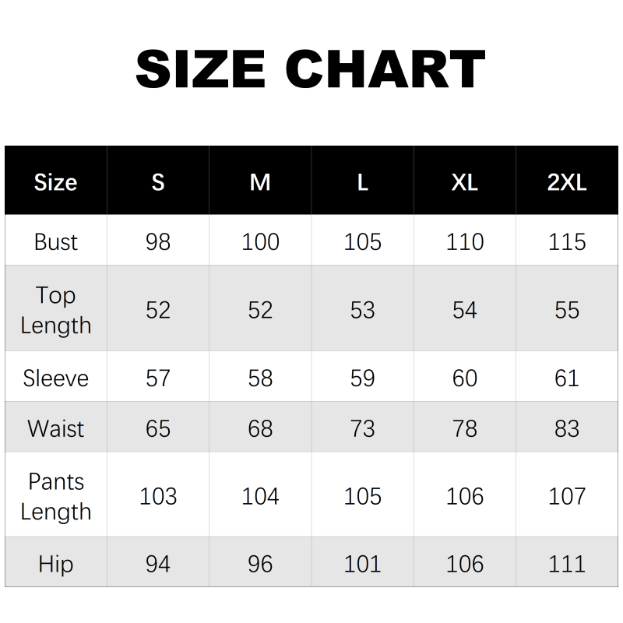This screenshot has width=623, height=623.
Task: Select Bust value 115 for size 2XL
Action: (x=567, y=241)
